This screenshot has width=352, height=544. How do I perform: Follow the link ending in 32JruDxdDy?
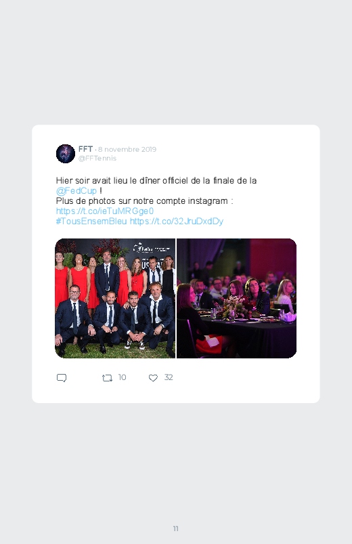177,222
